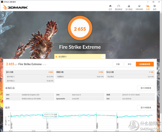Image resolution: width=162 pixels, height=132 pixels.
Task: Click graphics score value 2 844
Action: click(51, 72)
